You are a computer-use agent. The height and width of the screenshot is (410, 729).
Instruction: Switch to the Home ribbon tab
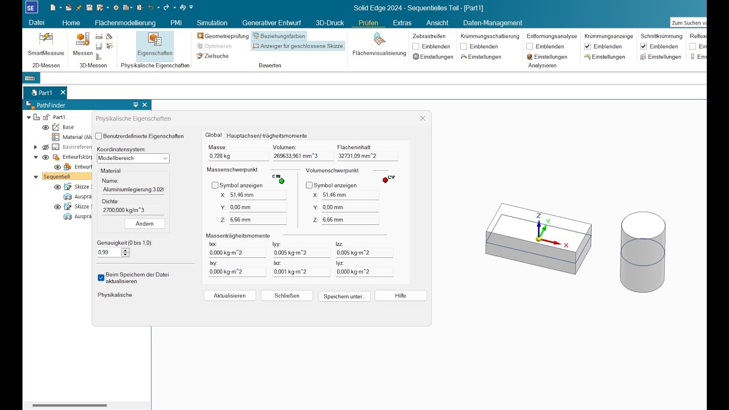[71, 23]
